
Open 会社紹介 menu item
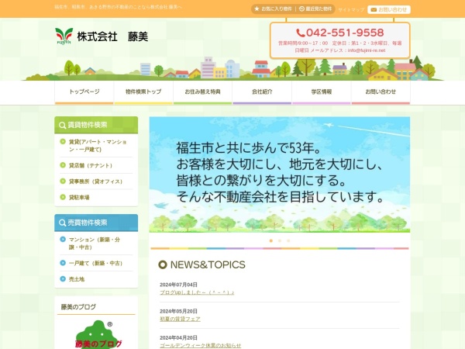click(x=262, y=92)
